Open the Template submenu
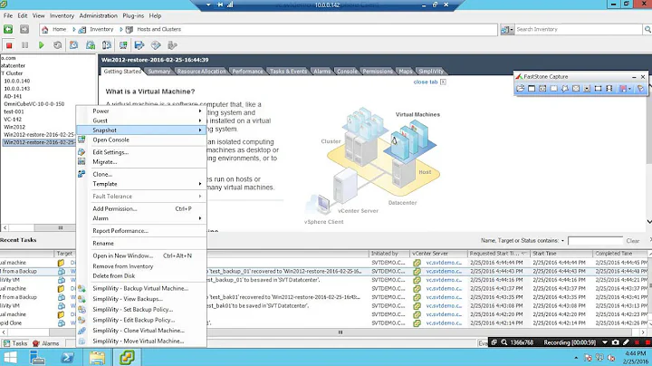Screen dimensions: 652x366 [x=141, y=184]
